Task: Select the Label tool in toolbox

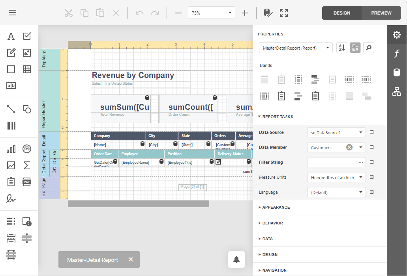Action: pyautogui.click(x=11, y=36)
